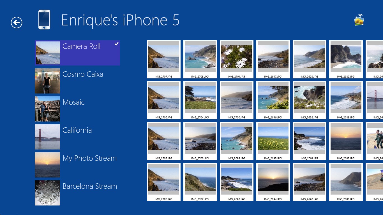
Task: Open the Cosmo Caixa album
Action: tap(77, 81)
